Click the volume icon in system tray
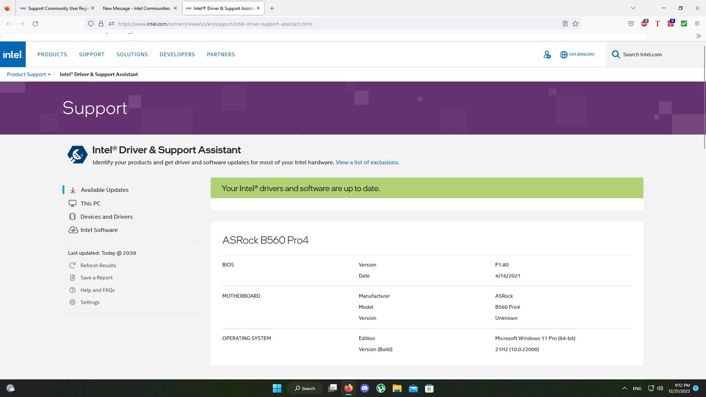The image size is (706, 397). click(660, 388)
